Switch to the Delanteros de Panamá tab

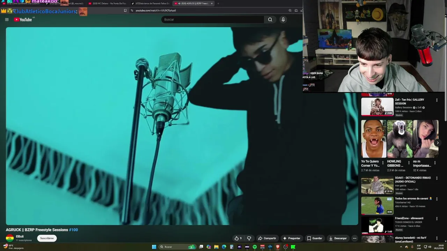[x=150, y=3]
